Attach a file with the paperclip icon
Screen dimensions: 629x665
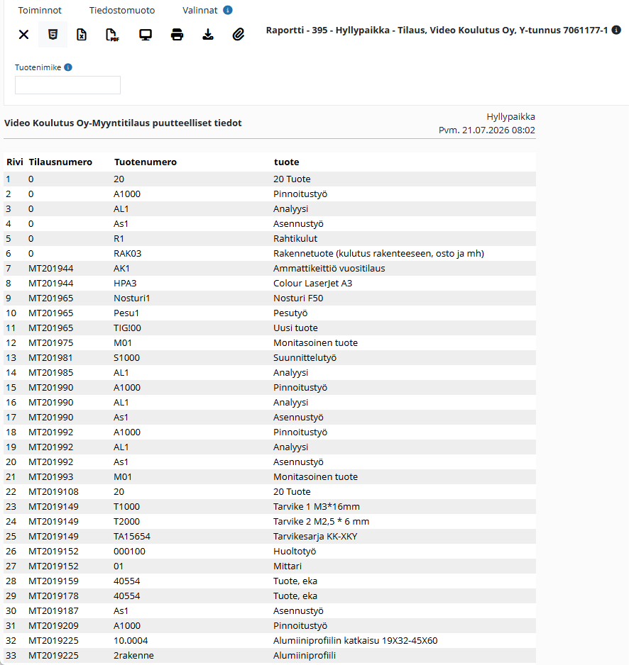coord(239,34)
